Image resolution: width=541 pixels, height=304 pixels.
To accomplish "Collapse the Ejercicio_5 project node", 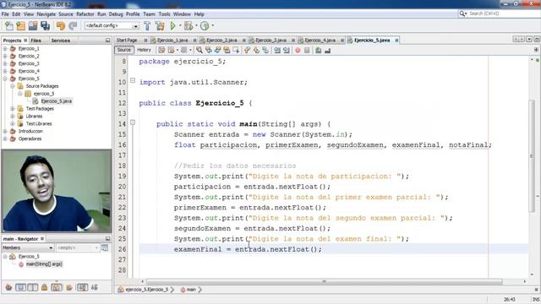I will (x=5, y=79).
